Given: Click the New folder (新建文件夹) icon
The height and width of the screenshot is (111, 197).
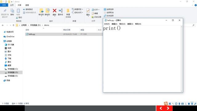Looking at the screenshot, I should click(x=68, y=11).
